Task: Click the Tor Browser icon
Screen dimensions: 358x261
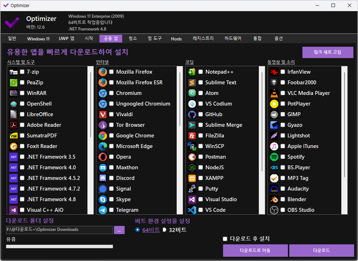Action: 103,125
